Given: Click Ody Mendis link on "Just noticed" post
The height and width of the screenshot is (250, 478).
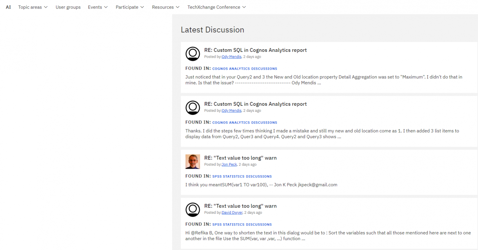Looking at the screenshot, I should click(231, 57).
